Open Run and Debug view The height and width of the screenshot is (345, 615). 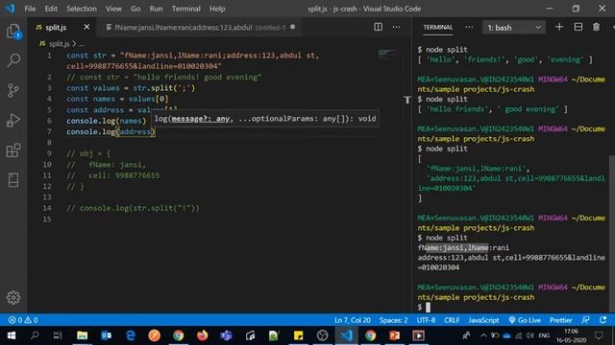click(x=13, y=121)
